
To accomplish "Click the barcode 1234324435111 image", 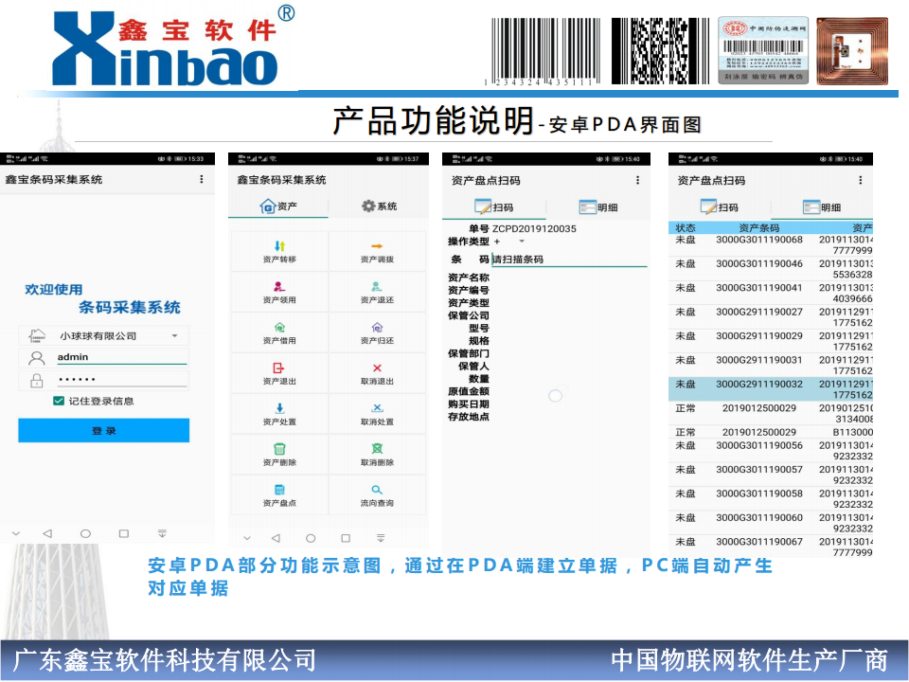I will [x=542, y=51].
